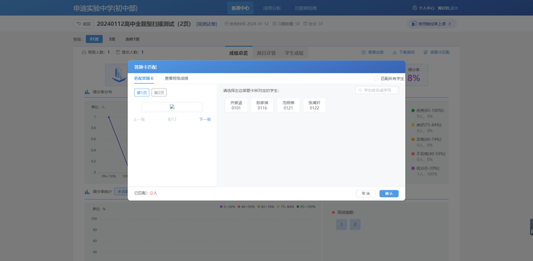The width and height of the screenshot is (533, 261).
Task: Check the 匹配所有学生 checkbox
Action: pyautogui.click(x=376, y=79)
